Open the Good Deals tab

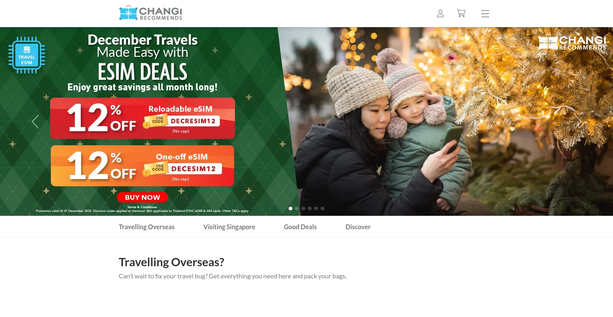[x=300, y=227]
